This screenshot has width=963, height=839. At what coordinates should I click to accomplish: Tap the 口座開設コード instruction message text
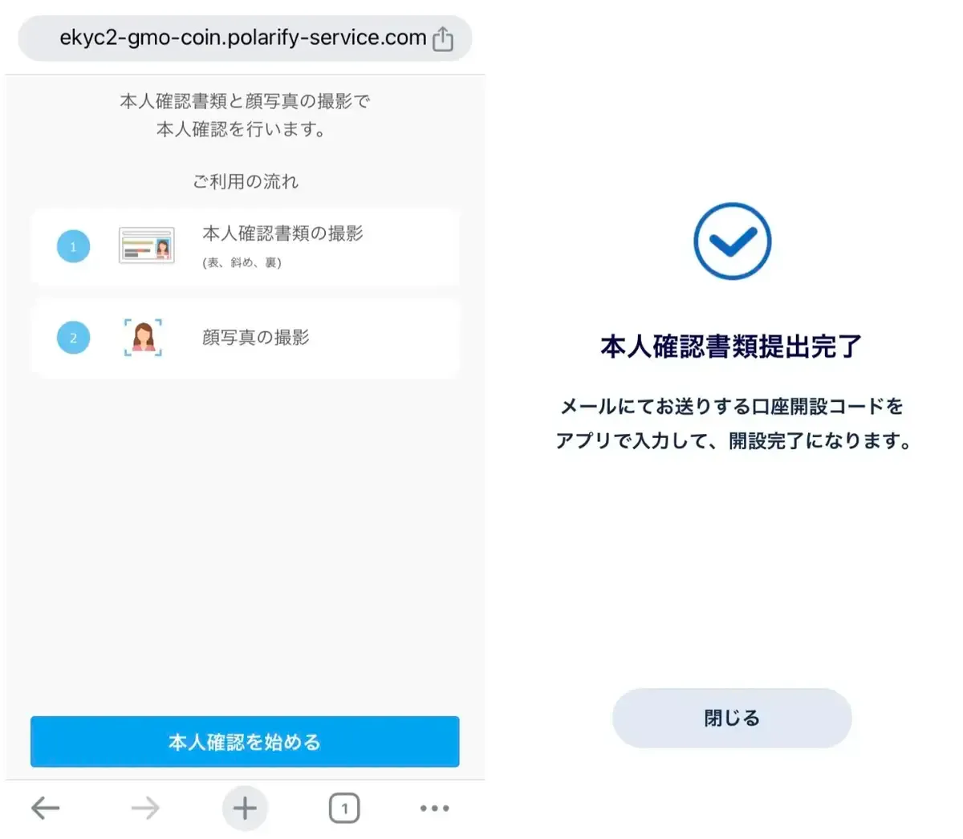point(733,424)
